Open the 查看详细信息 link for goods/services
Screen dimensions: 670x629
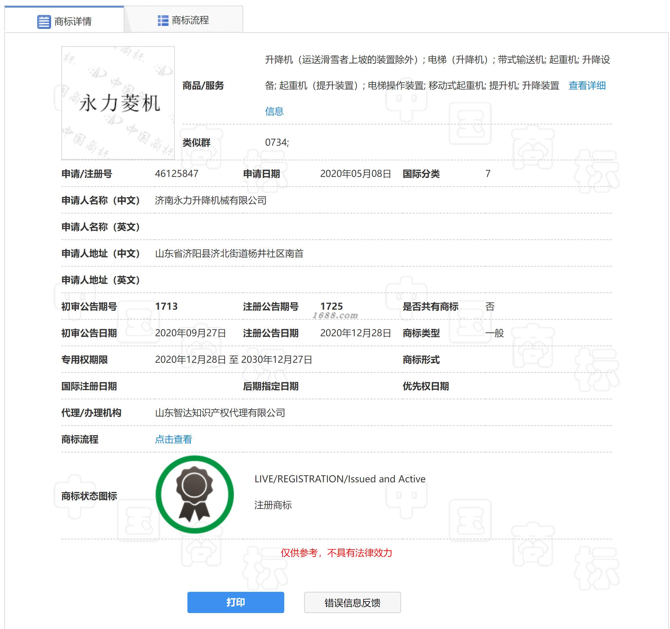click(x=587, y=86)
